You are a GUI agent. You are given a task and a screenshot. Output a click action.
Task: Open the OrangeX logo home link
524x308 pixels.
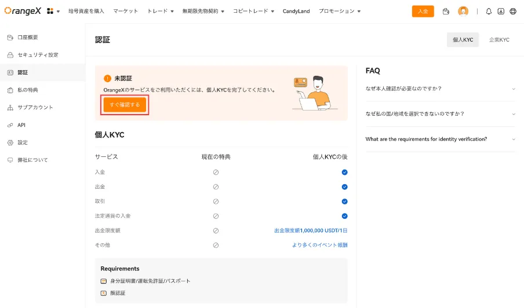click(x=23, y=11)
